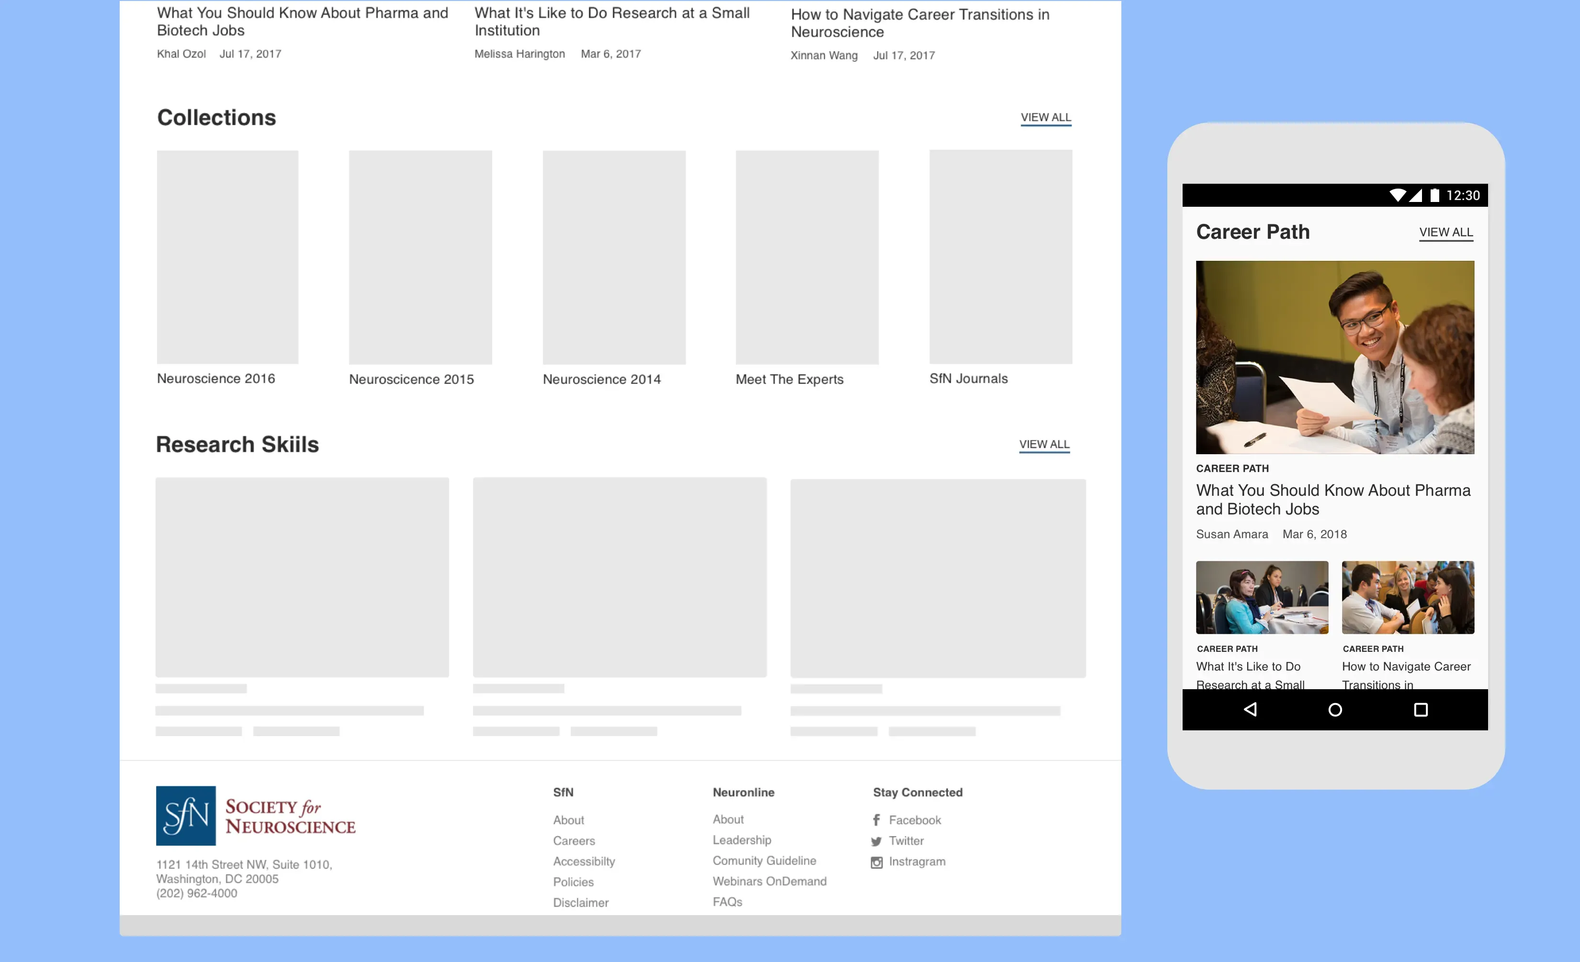Open the FAQs link under Neuronline
Viewport: 1580px width, 962px height.
[727, 902]
